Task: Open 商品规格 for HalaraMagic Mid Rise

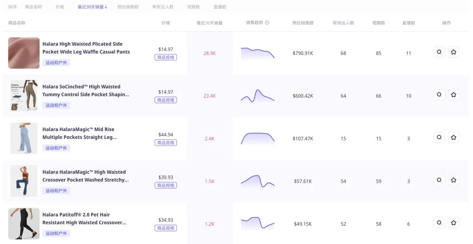Action: tap(166, 143)
